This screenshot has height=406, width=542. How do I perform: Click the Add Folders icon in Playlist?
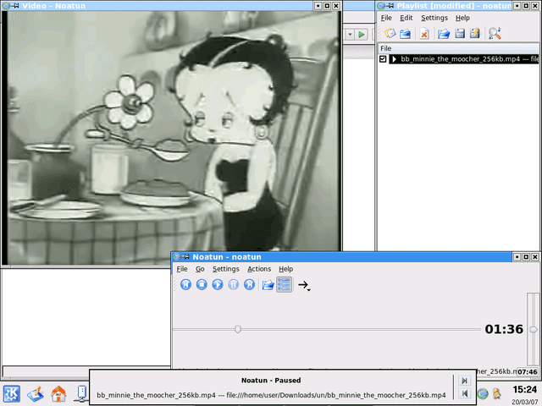(406, 34)
